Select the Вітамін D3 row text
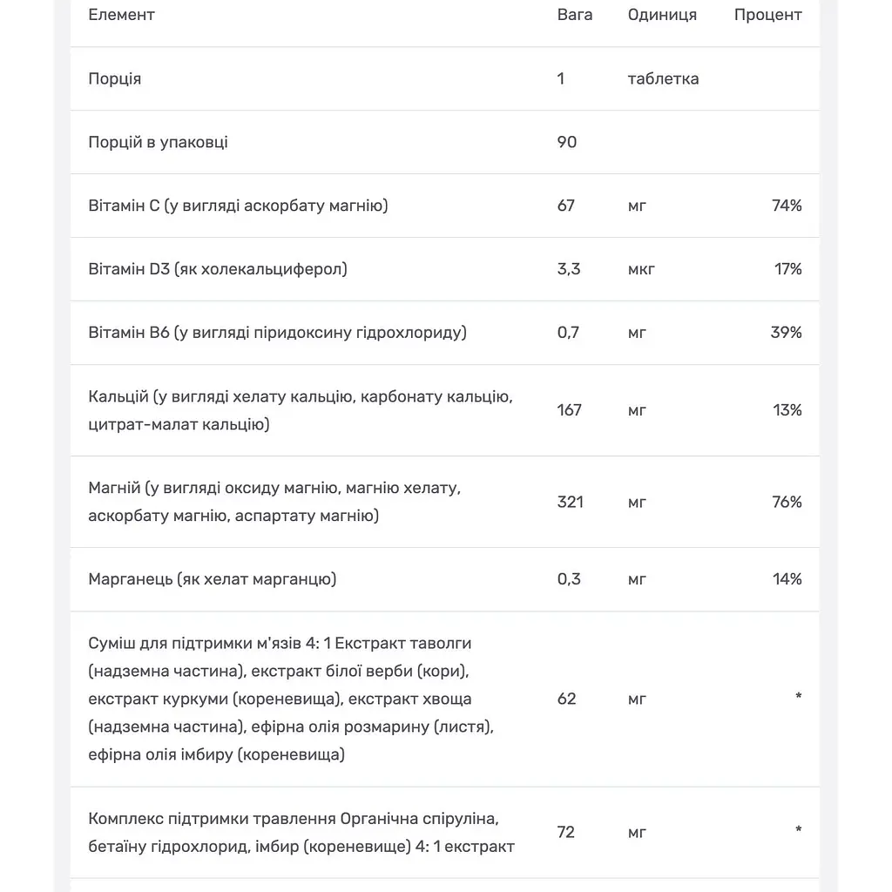This screenshot has width=892, height=892. (x=217, y=269)
